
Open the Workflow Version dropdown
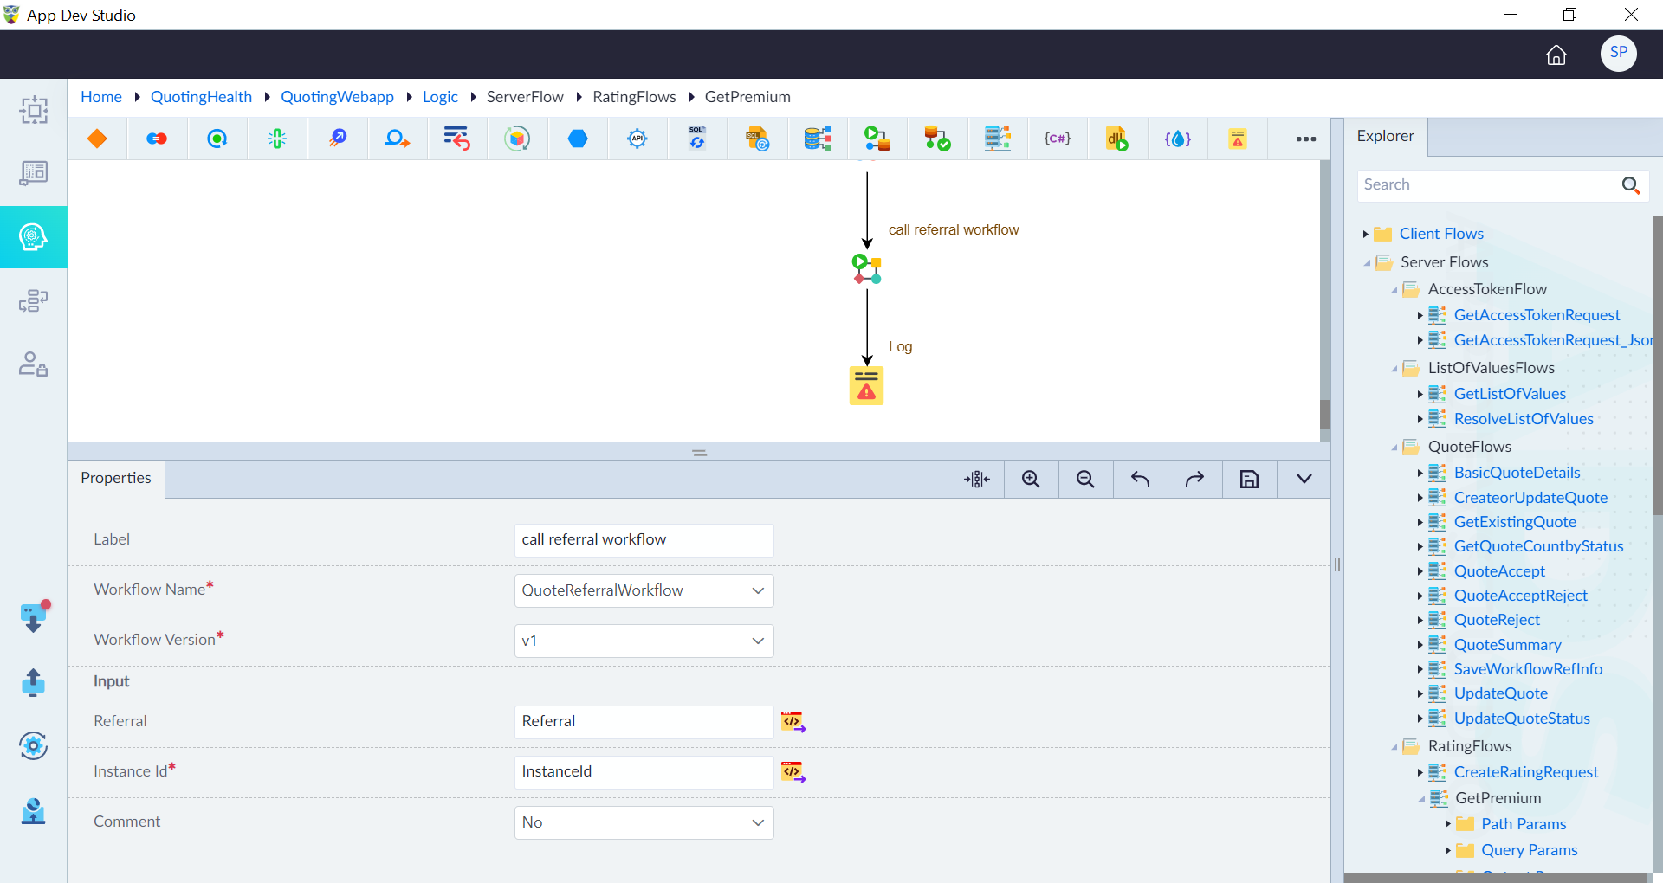(644, 641)
